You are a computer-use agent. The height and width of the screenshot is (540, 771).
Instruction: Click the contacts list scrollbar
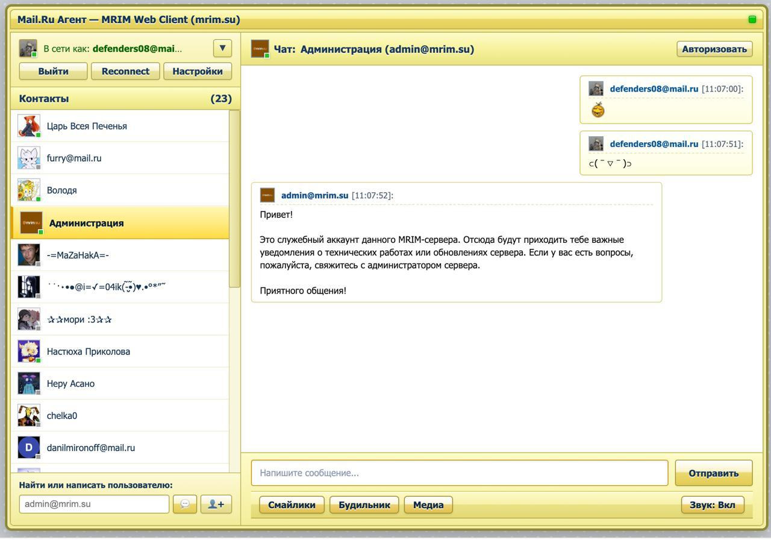tap(234, 199)
